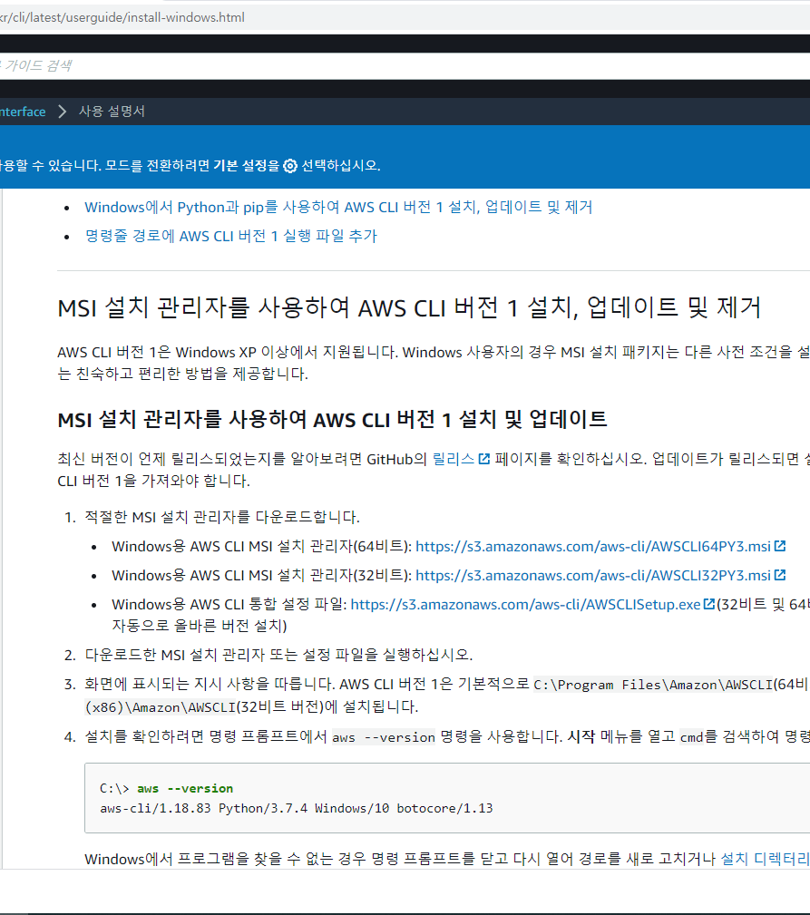
Task: Click the bold 기본 설정을 banner text
Action: (247, 166)
